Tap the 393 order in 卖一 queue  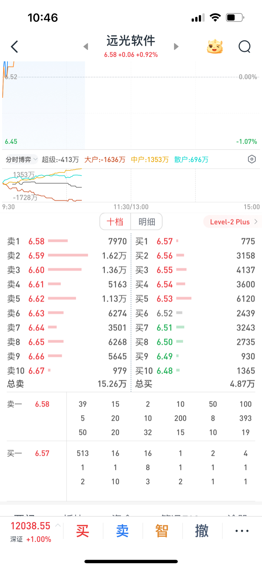coord(246,418)
